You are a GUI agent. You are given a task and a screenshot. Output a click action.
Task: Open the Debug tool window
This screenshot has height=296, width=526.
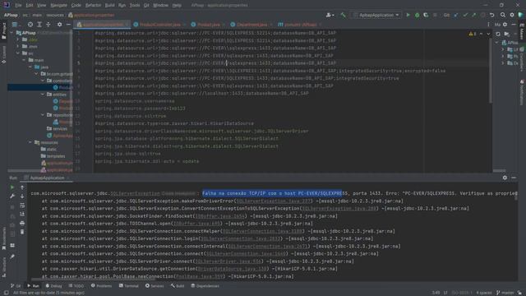pyautogui.click(x=53, y=286)
